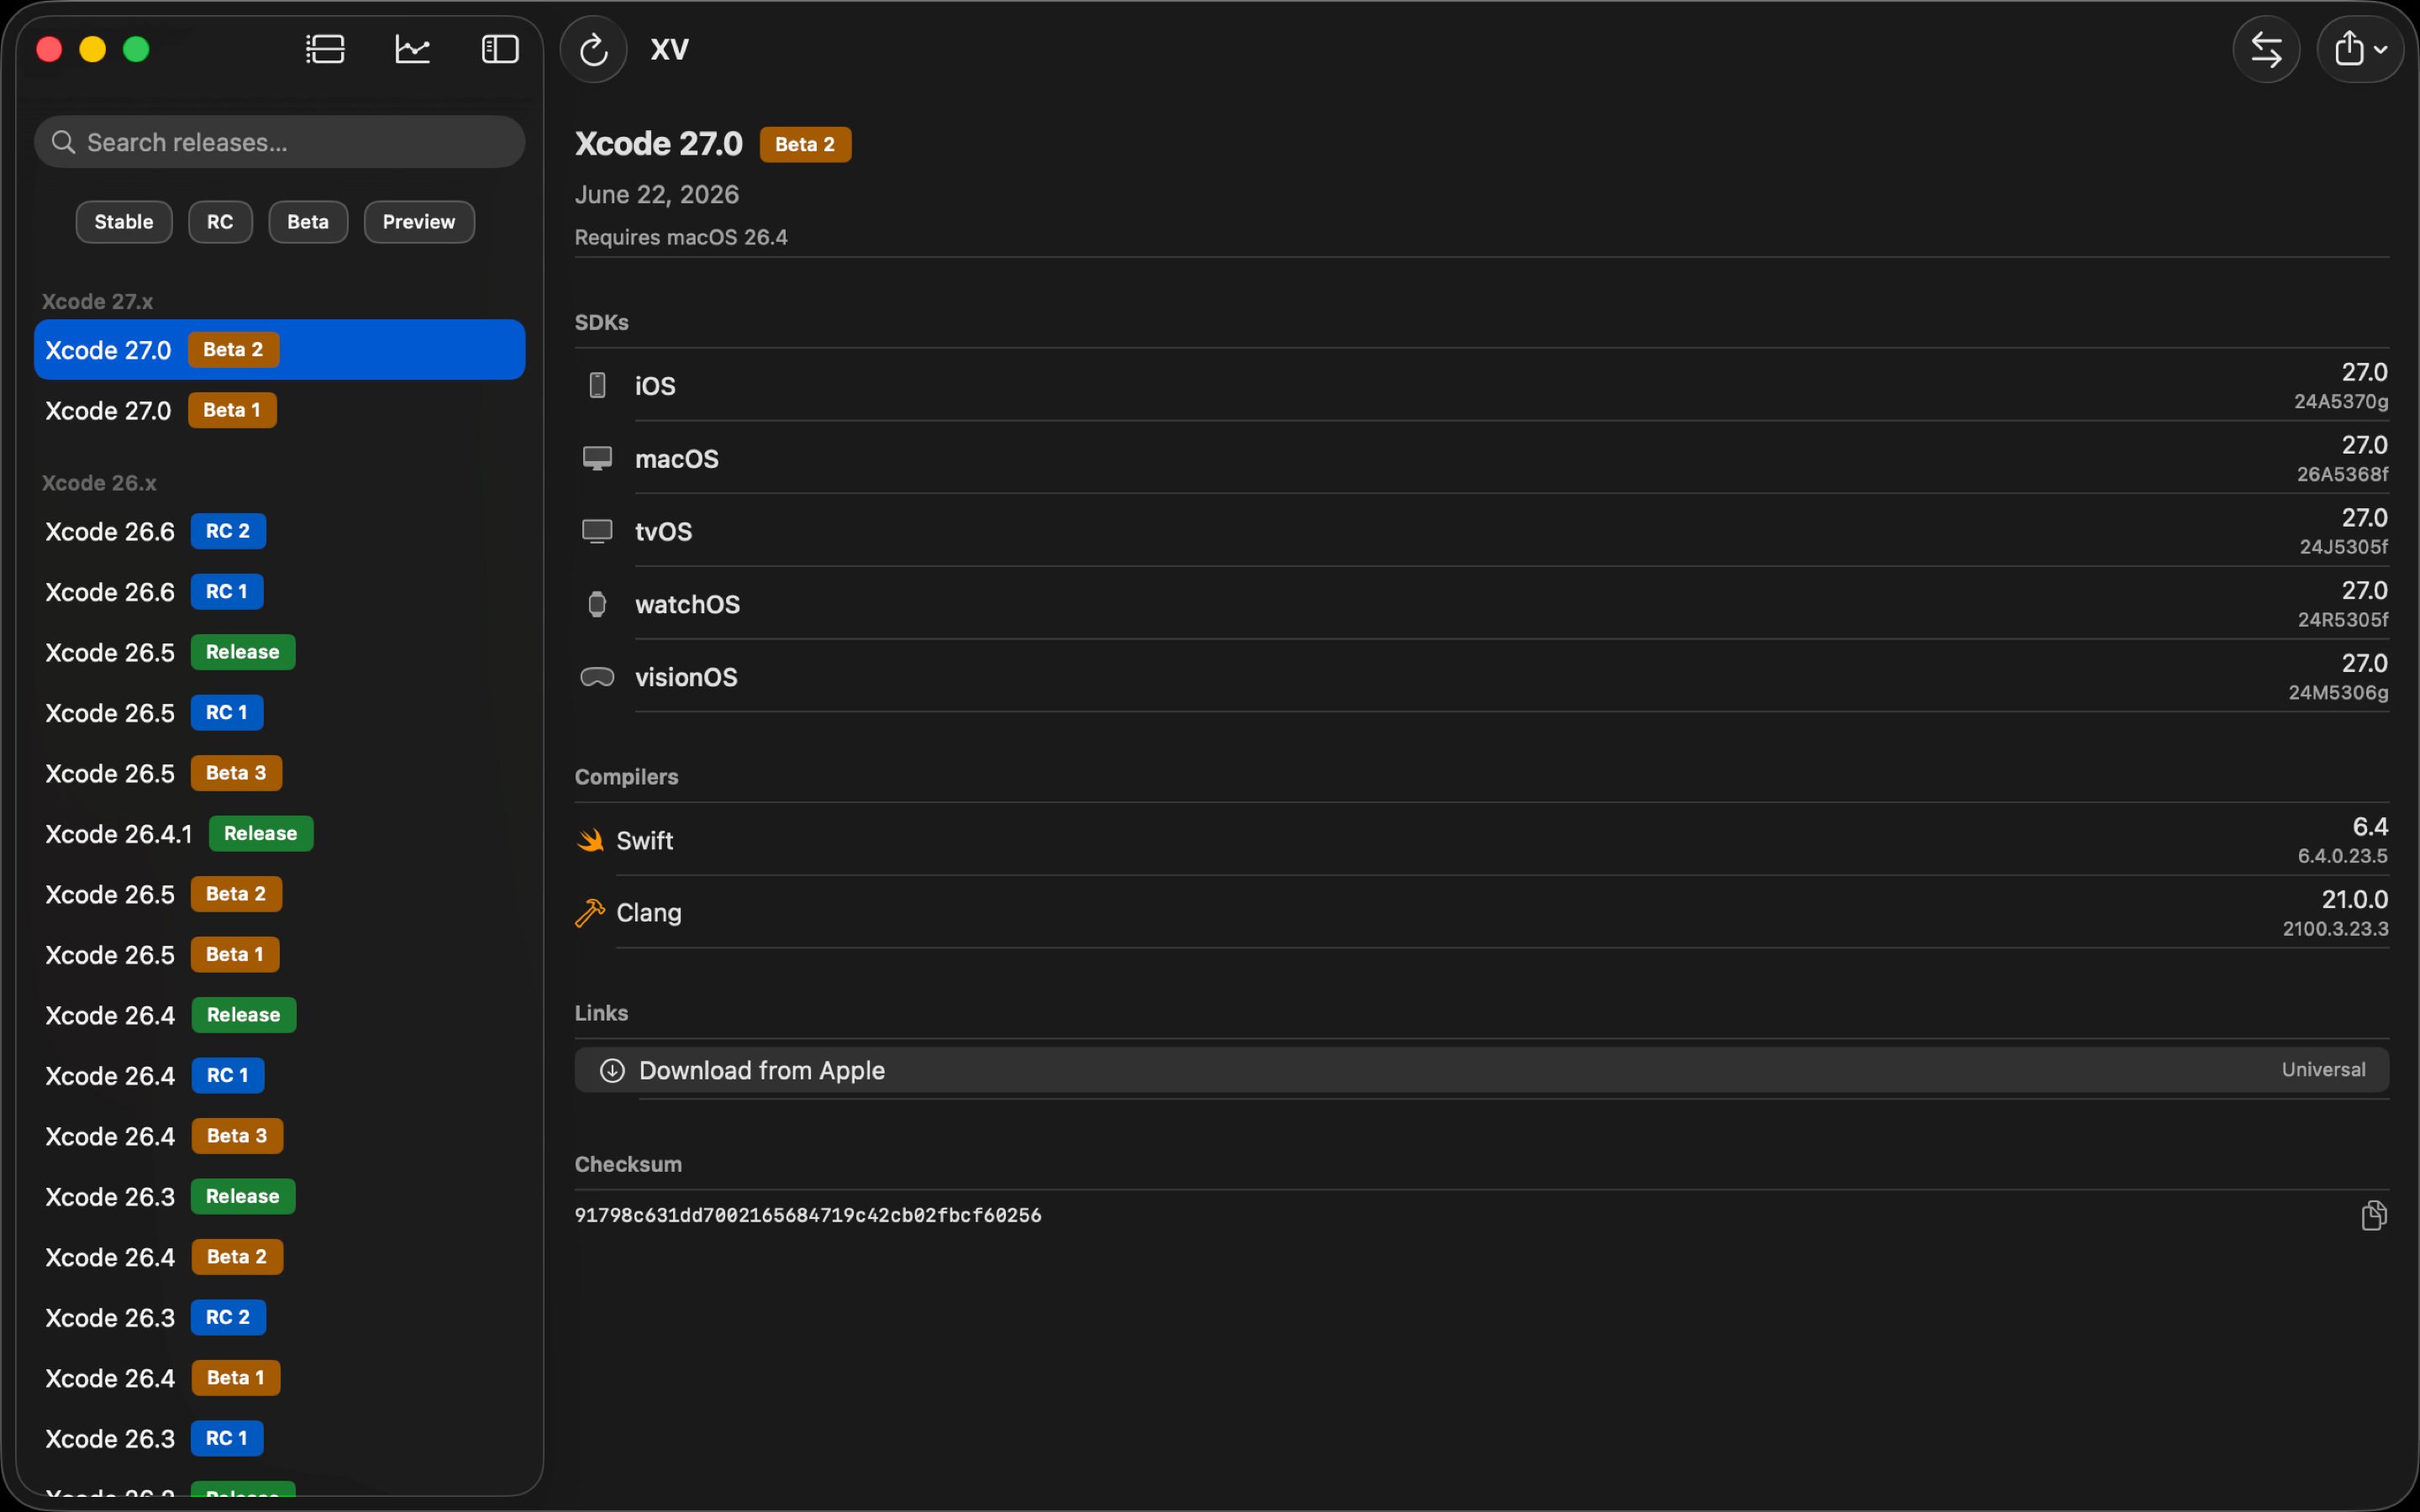Image resolution: width=2420 pixels, height=1512 pixels.
Task: Click the checksum hash 91798c631dd7...
Action: 808,1215
